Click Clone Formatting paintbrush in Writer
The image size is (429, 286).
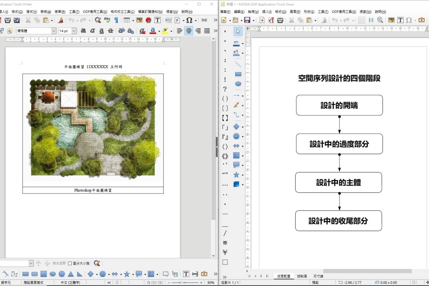(60, 20)
